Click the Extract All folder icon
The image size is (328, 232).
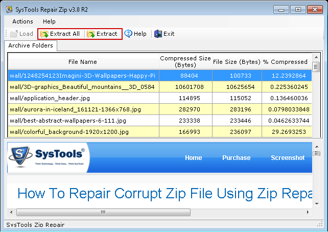click(44, 34)
